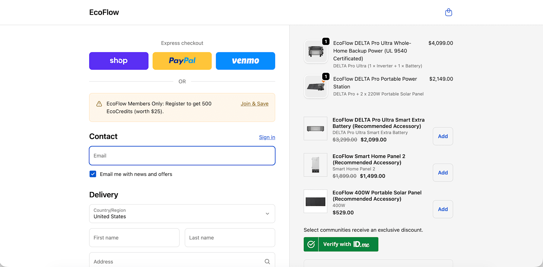Click 400W Portable Solar Panel thumbnail
Image resolution: width=543 pixels, height=267 pixels.
click(316, 201)
